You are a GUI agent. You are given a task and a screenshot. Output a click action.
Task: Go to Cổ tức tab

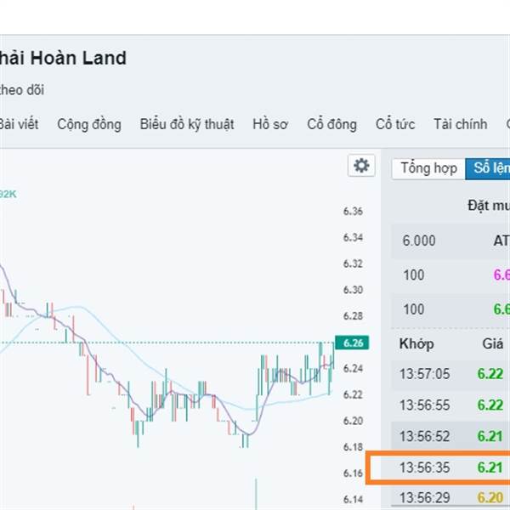coord(395,124)
